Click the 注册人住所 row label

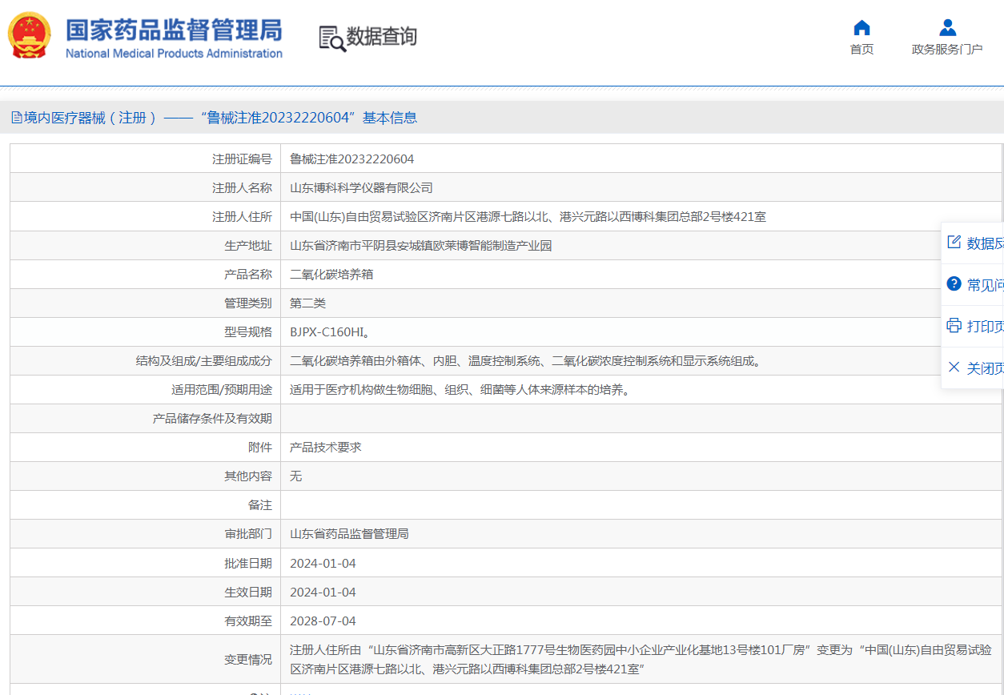click(x=242, y=217)
